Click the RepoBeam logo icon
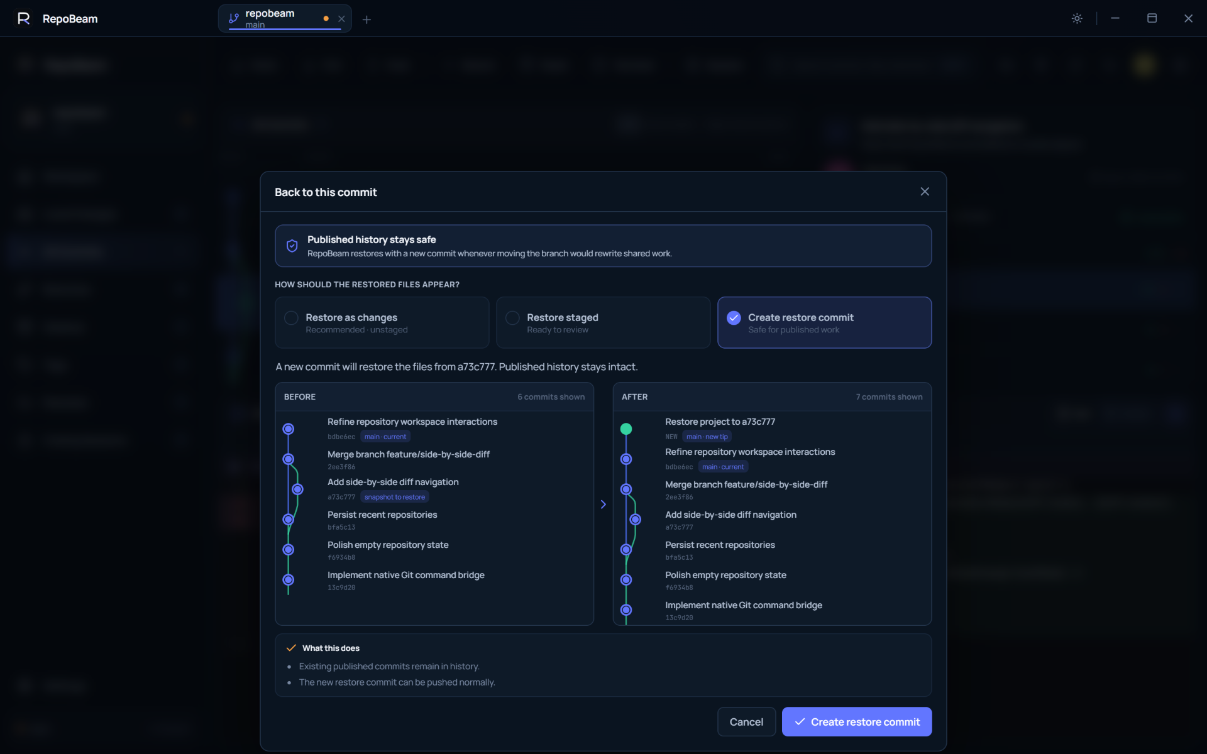 coord(24,18)
